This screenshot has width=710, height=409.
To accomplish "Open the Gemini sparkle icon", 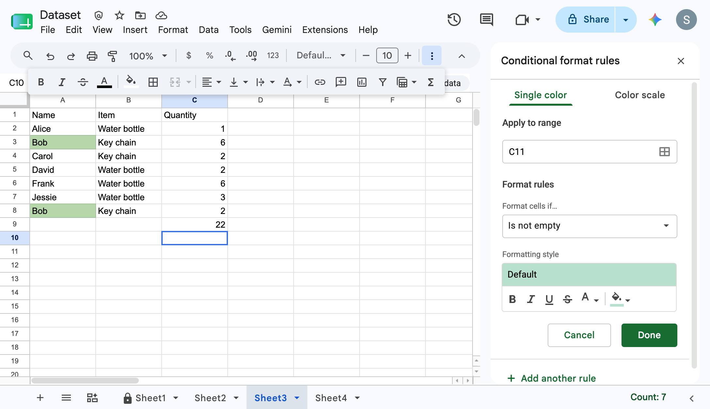I will tap(655, 20).
